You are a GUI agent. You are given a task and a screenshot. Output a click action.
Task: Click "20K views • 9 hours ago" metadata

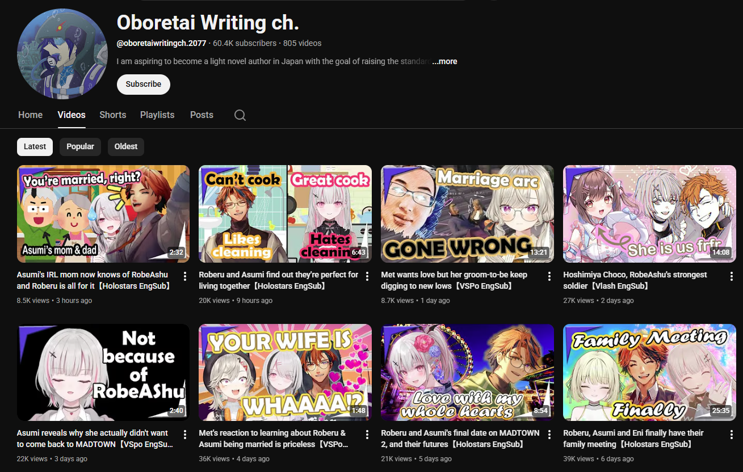[x=236, y=301]
